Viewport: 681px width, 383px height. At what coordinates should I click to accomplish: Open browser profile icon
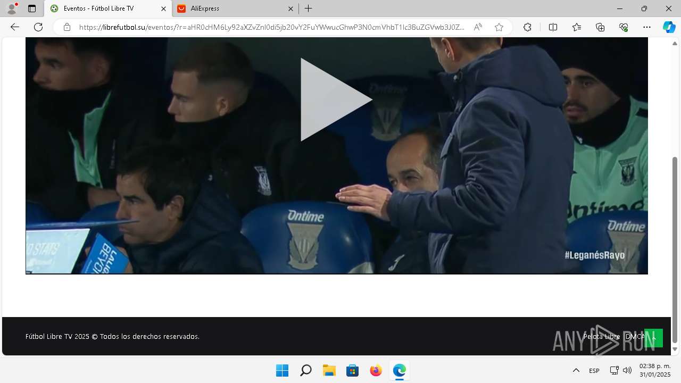11,8
